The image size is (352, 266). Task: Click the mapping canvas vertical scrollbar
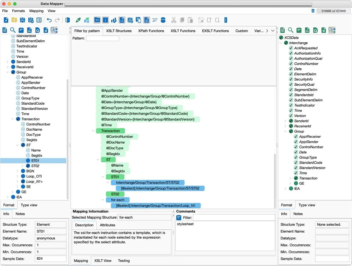point(275,181)
